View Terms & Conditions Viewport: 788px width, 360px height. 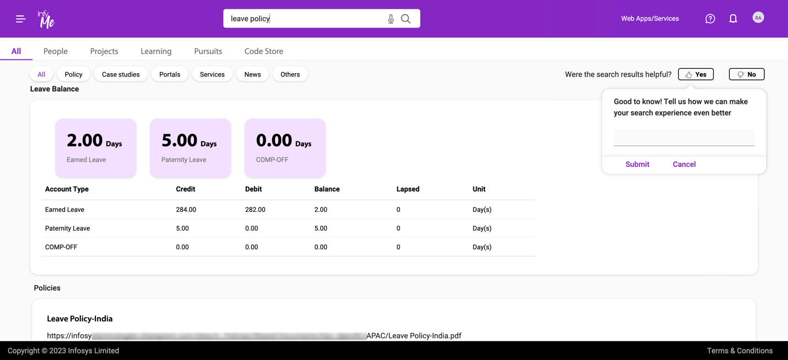740,351
